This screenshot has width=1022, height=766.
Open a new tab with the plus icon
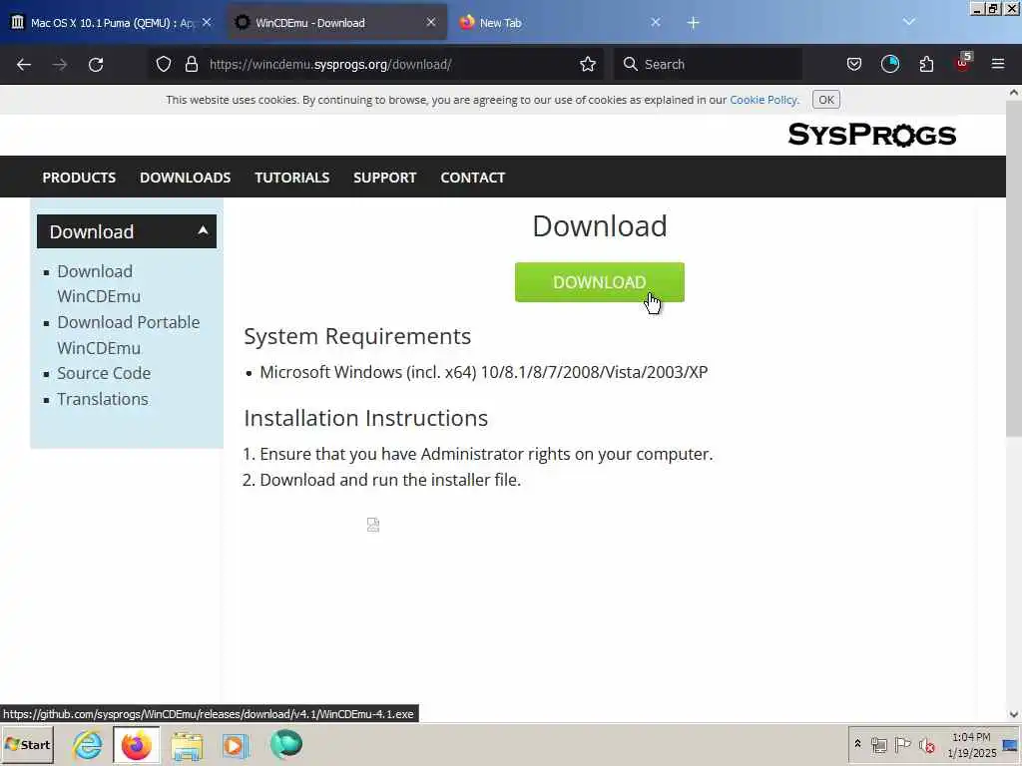pyautogui.click(x=693, y=23)
